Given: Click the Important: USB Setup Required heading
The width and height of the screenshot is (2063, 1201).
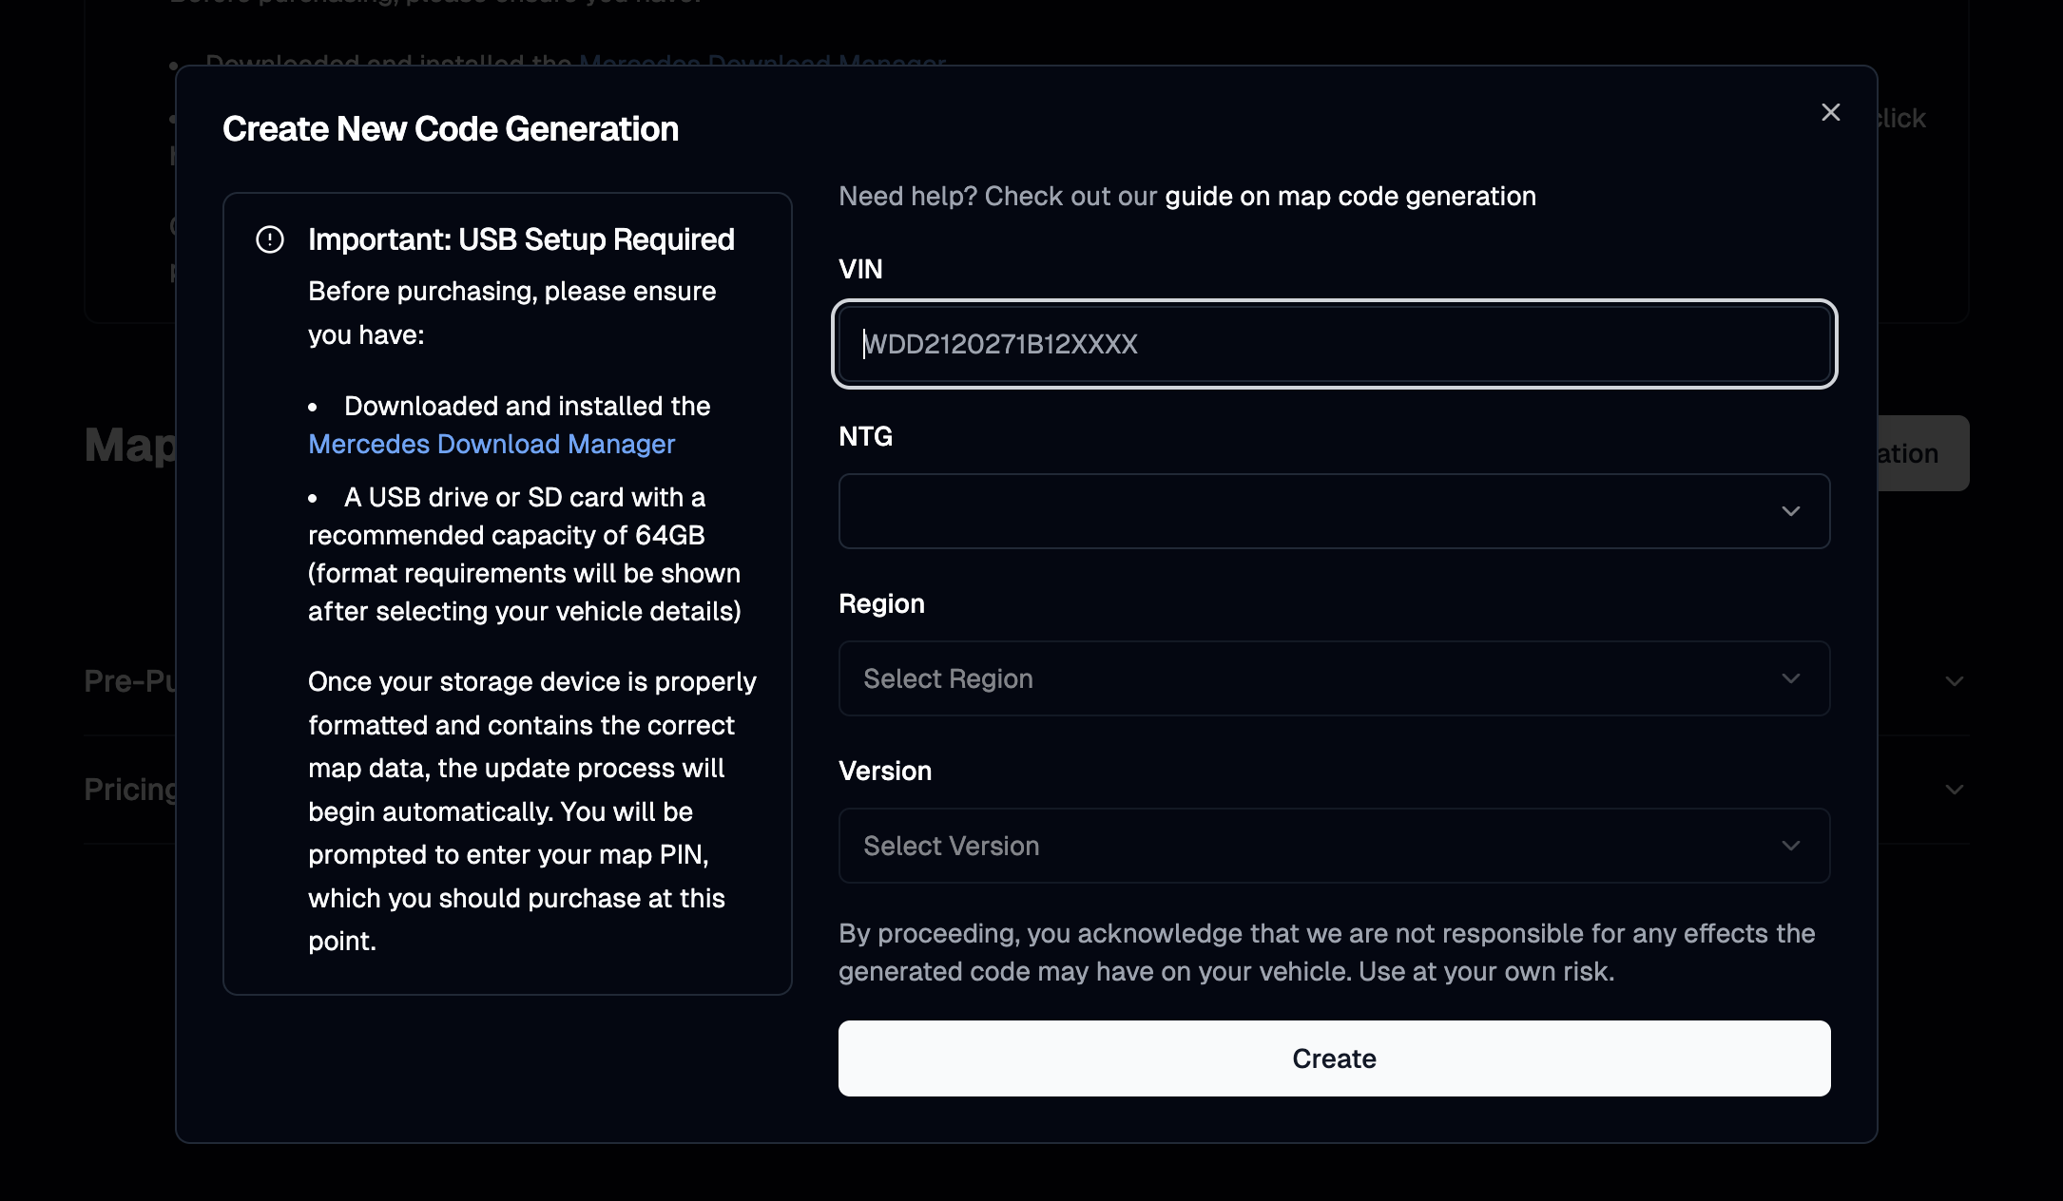Looking at the screenshot, I should coord(521,239).
